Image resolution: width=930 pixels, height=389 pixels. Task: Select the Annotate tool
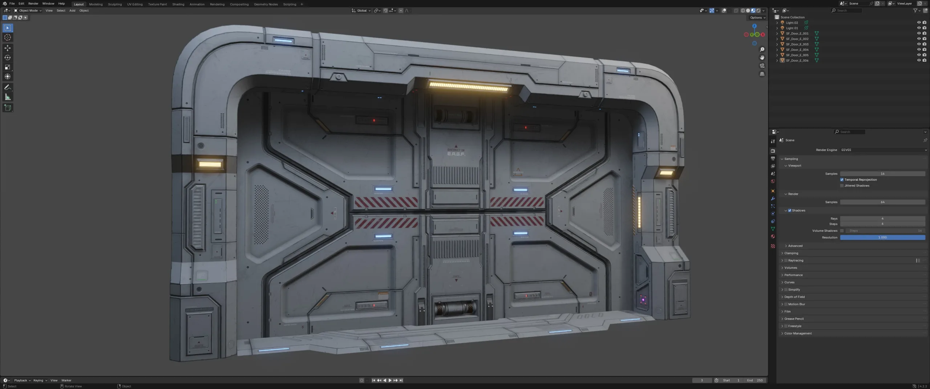pos(7,87)
